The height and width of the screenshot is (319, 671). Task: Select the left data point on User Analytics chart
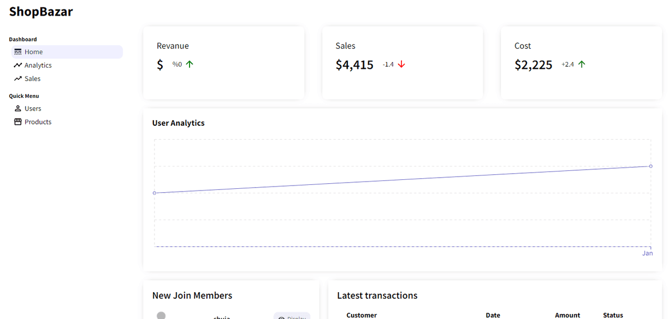pyautogui.click(x=154, y=193)
